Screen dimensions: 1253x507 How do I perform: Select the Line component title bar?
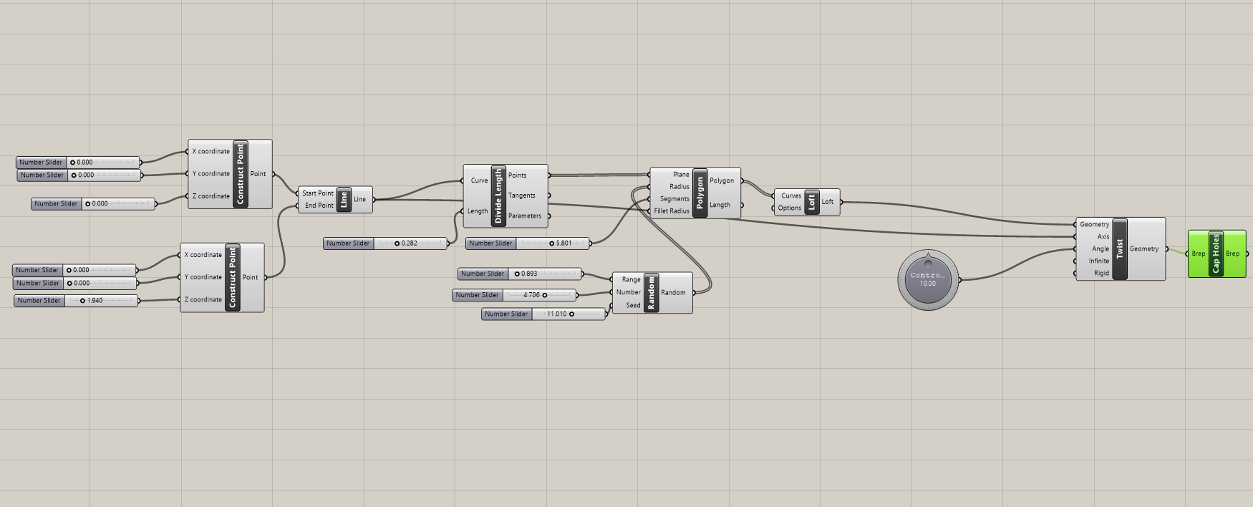(344, 199)
